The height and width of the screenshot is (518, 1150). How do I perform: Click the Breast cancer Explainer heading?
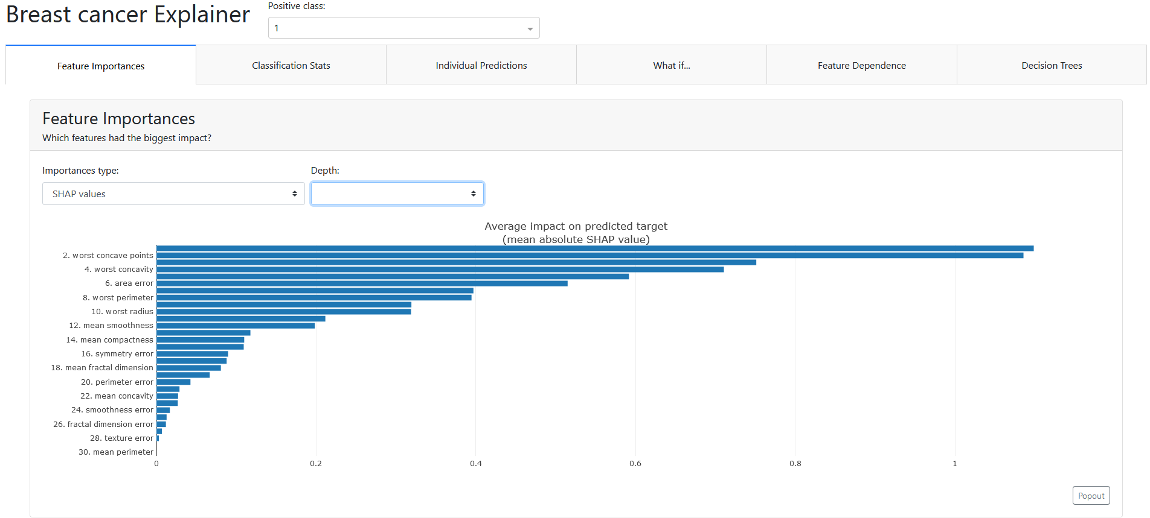coord(128,14)
